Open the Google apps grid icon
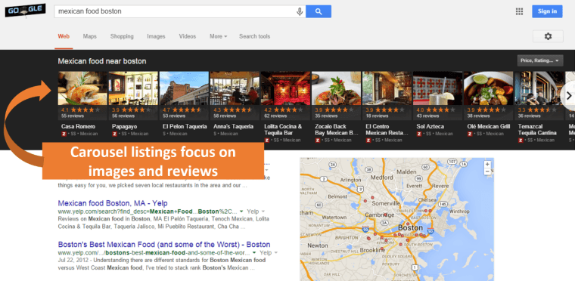The width and height of the screenshot is (575, 281). (x=519, y=11)
